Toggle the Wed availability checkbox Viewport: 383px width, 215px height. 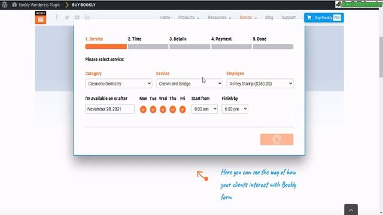click(163, 109)
